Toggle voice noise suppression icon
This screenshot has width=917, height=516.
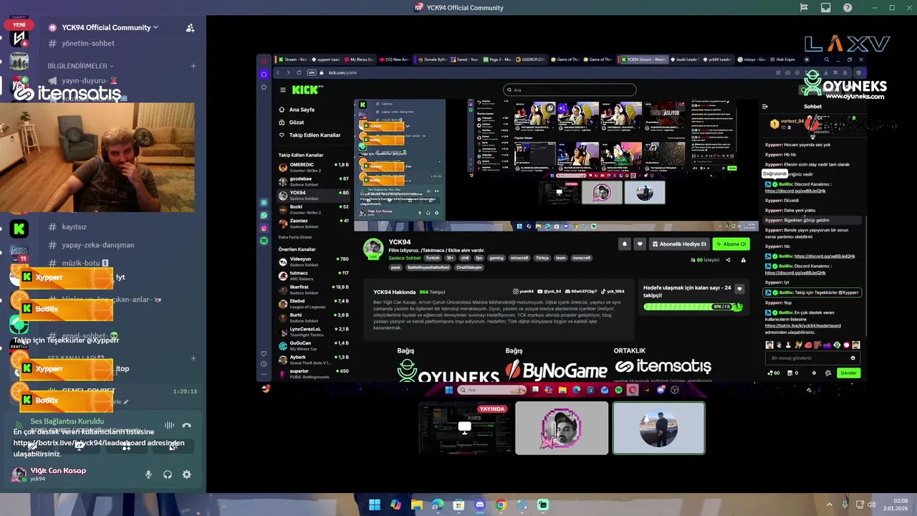click(170, 425)
